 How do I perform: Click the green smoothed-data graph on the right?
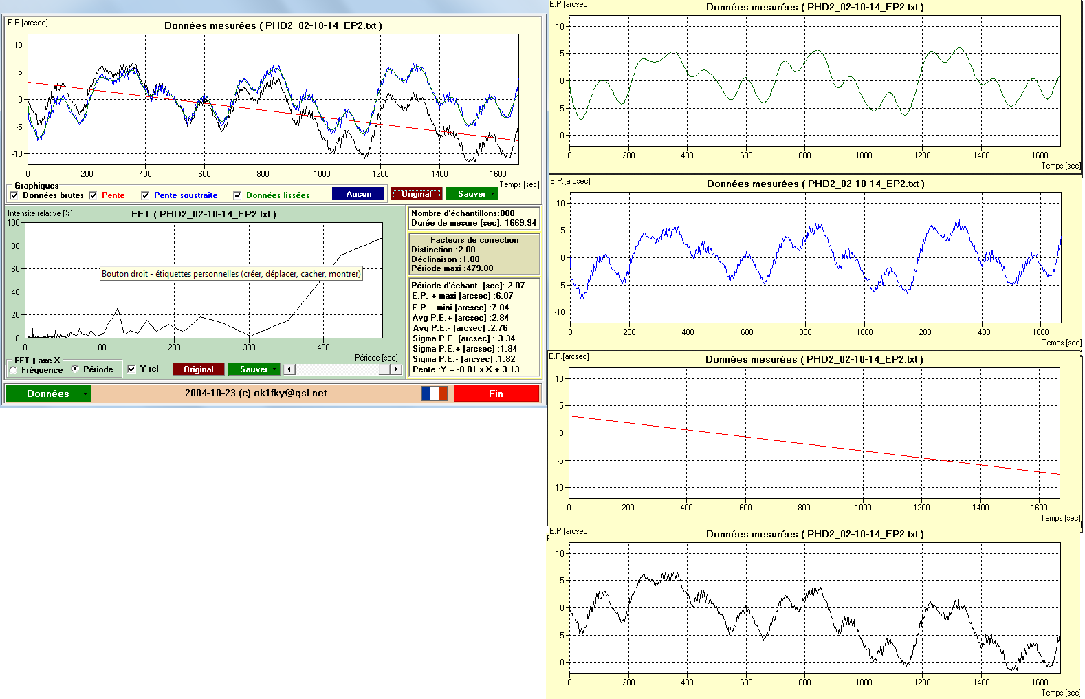(x=815, y=80)
